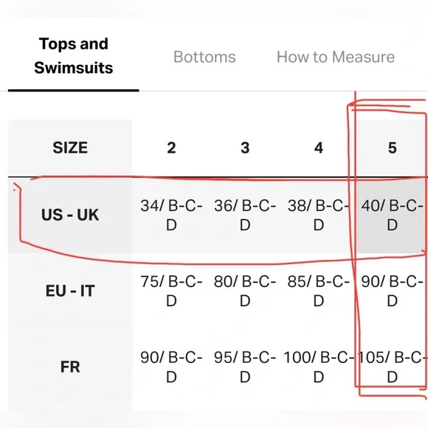Click the 105/ B-C-D FR cell
428x428 pixels.
click(393, 367)
